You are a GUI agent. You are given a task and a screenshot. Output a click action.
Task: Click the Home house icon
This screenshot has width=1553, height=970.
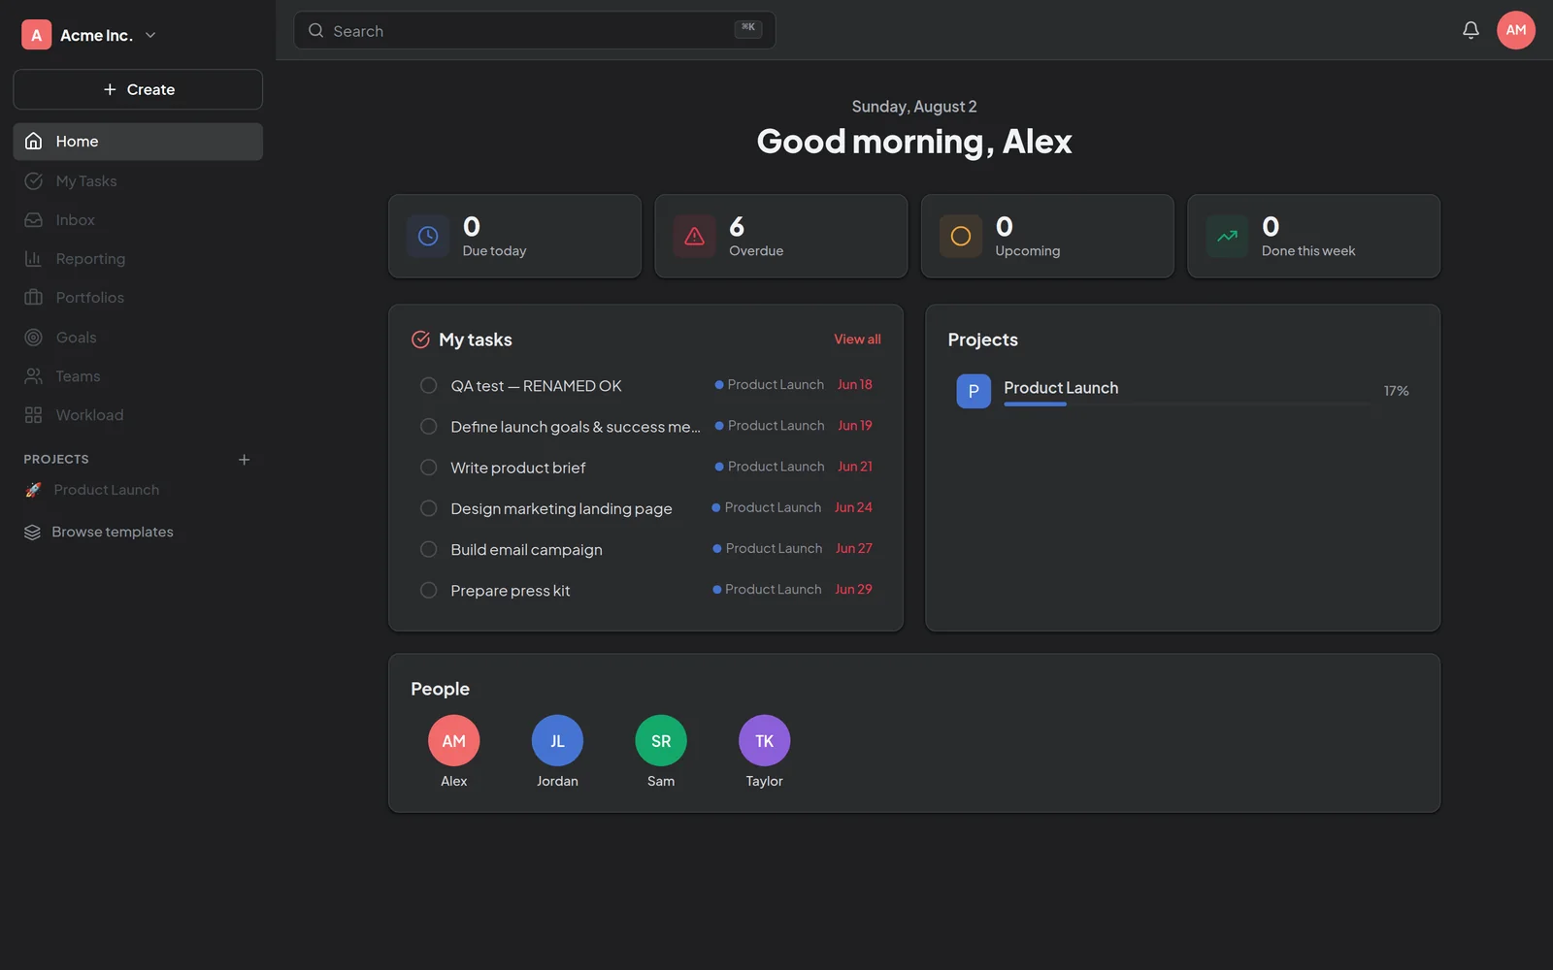click(x=33, y=141)
